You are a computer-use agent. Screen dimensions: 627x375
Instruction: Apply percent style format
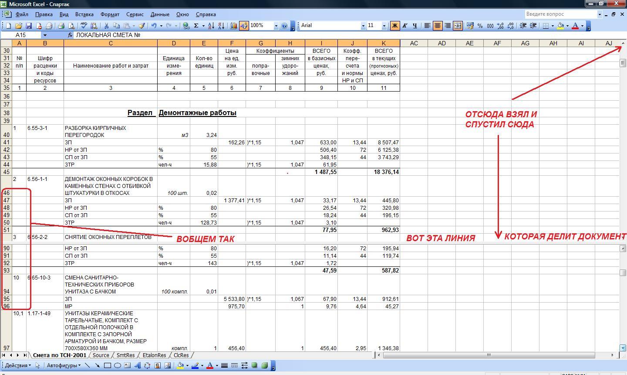click(480, 26)
